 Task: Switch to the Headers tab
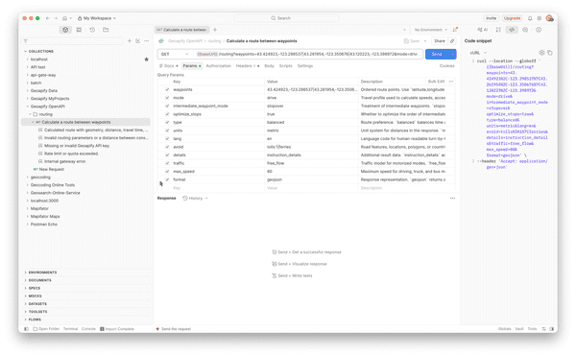[x=248, y=66]
